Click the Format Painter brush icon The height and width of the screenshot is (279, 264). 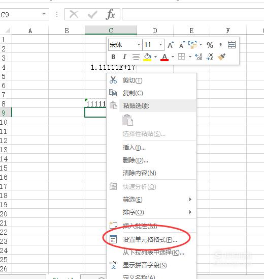pos(221,57)
